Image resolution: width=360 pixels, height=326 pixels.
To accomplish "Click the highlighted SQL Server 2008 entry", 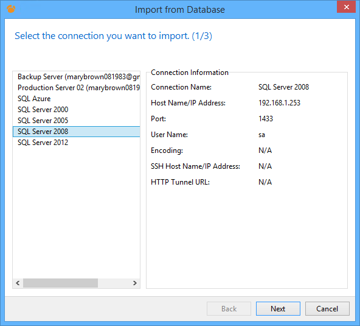I will 77,132.
